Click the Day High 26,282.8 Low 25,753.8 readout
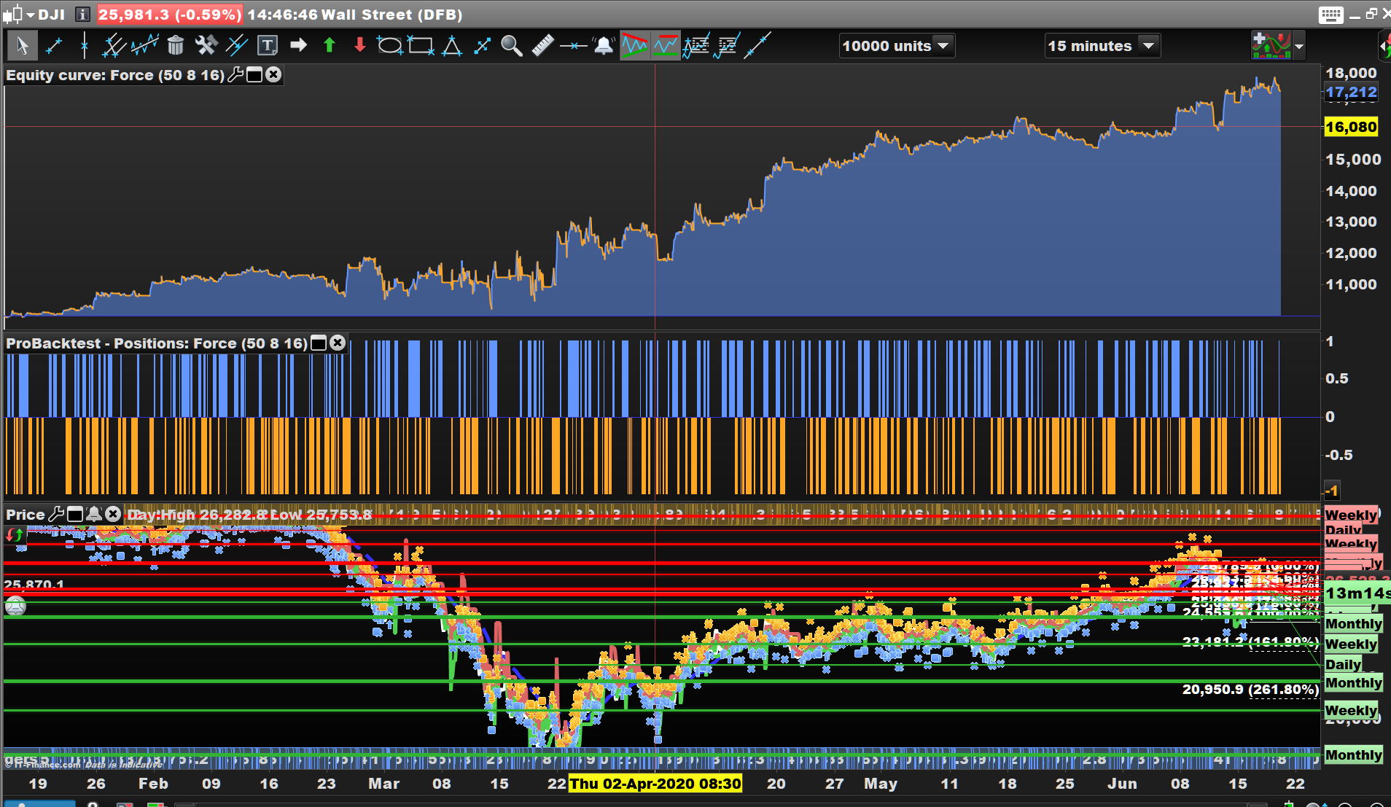 click(249, 515)
